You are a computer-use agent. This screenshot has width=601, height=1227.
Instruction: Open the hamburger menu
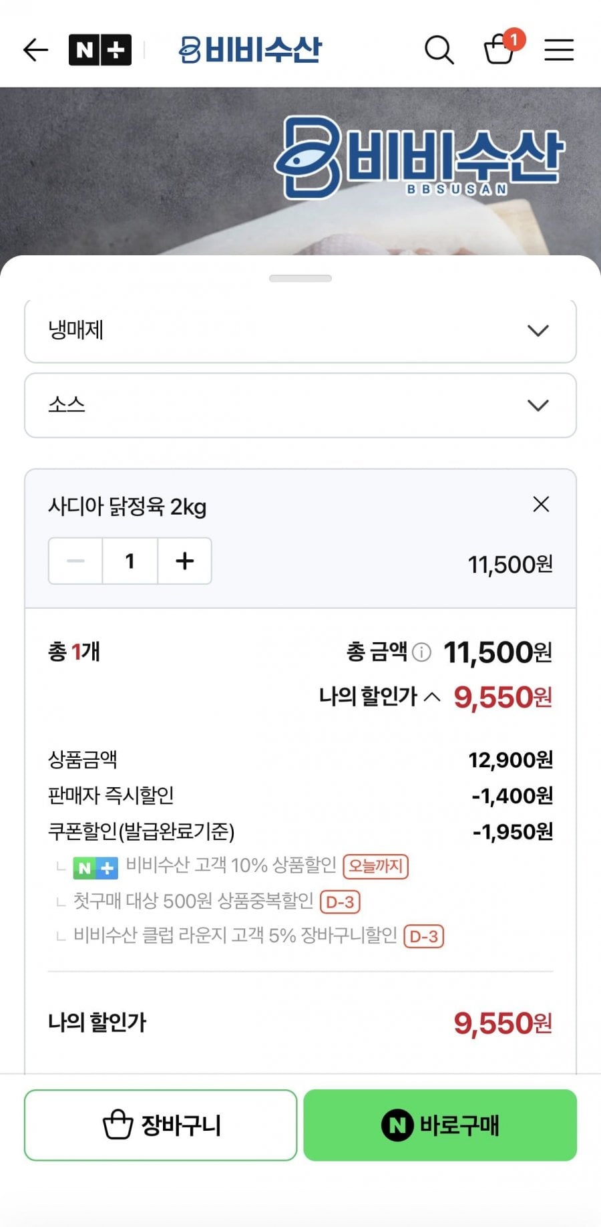click(559, 50)
